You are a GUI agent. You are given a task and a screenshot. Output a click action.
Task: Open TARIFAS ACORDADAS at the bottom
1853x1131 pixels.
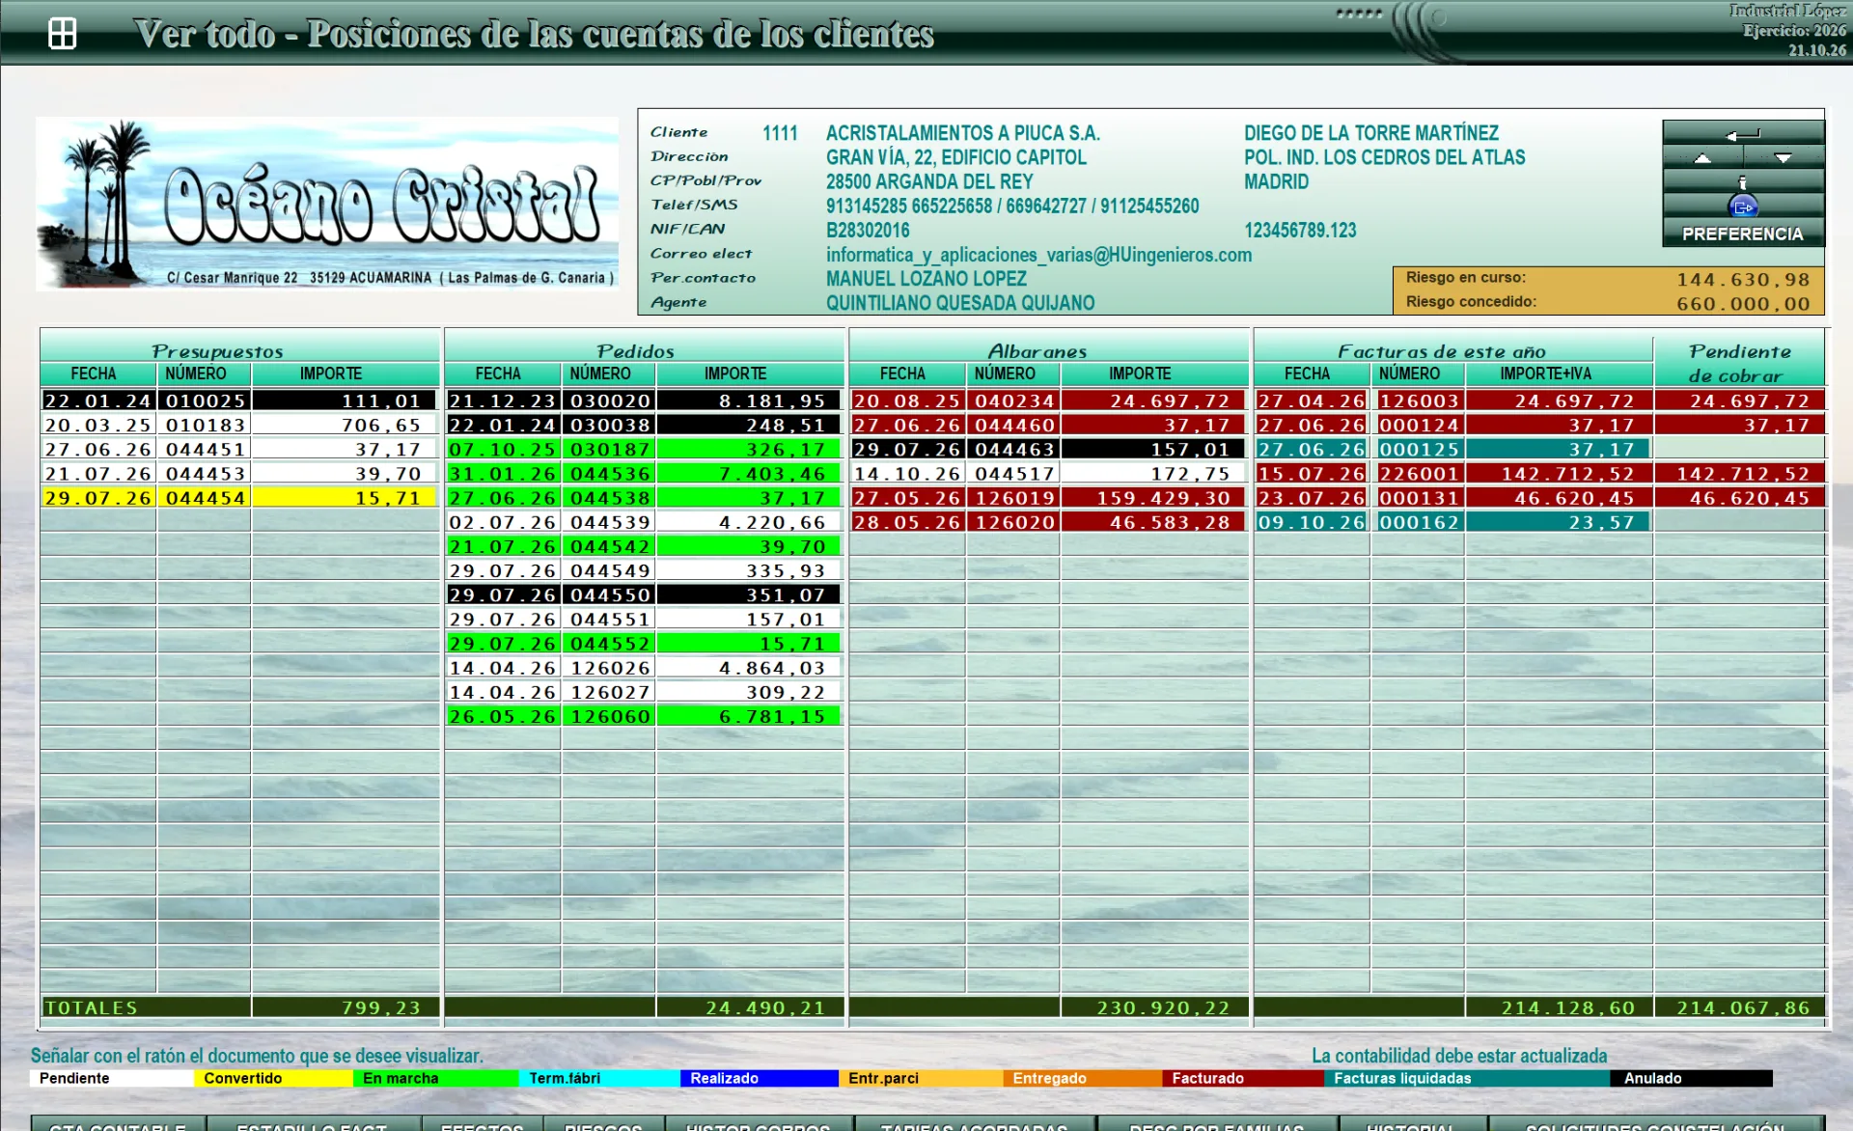coord(975,1125)
